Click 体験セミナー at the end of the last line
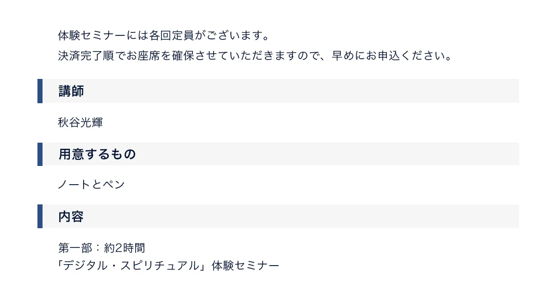 246,265
